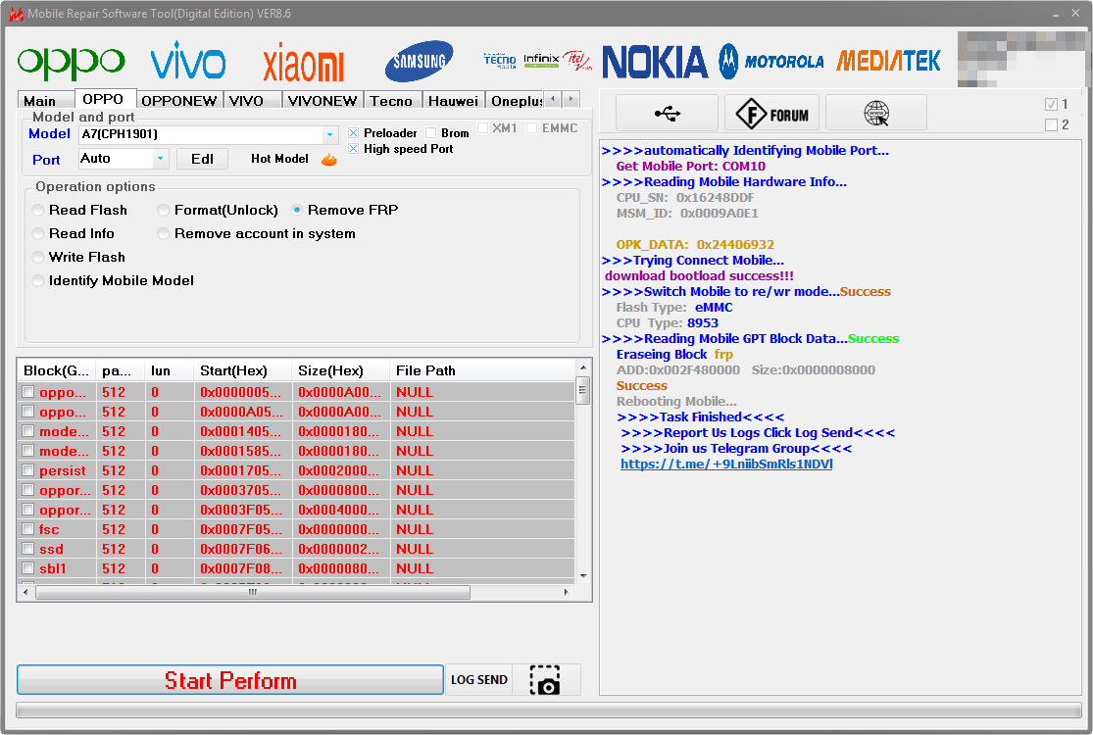Open the Forum button
The height and width of the screenshot is (735, 1093).
coord(771,113)
